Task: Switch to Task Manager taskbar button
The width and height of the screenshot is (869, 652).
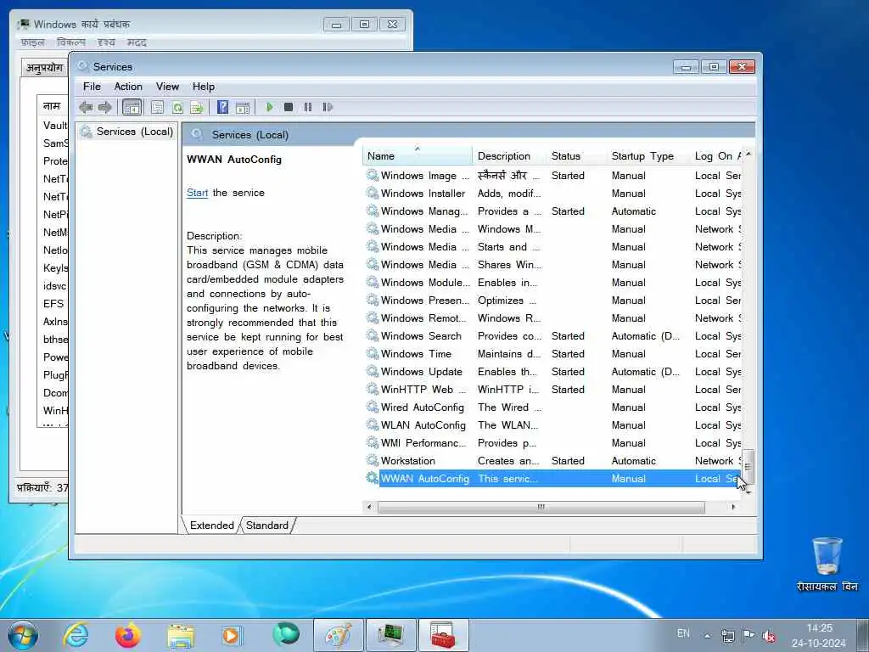Action: coord(391,635)
